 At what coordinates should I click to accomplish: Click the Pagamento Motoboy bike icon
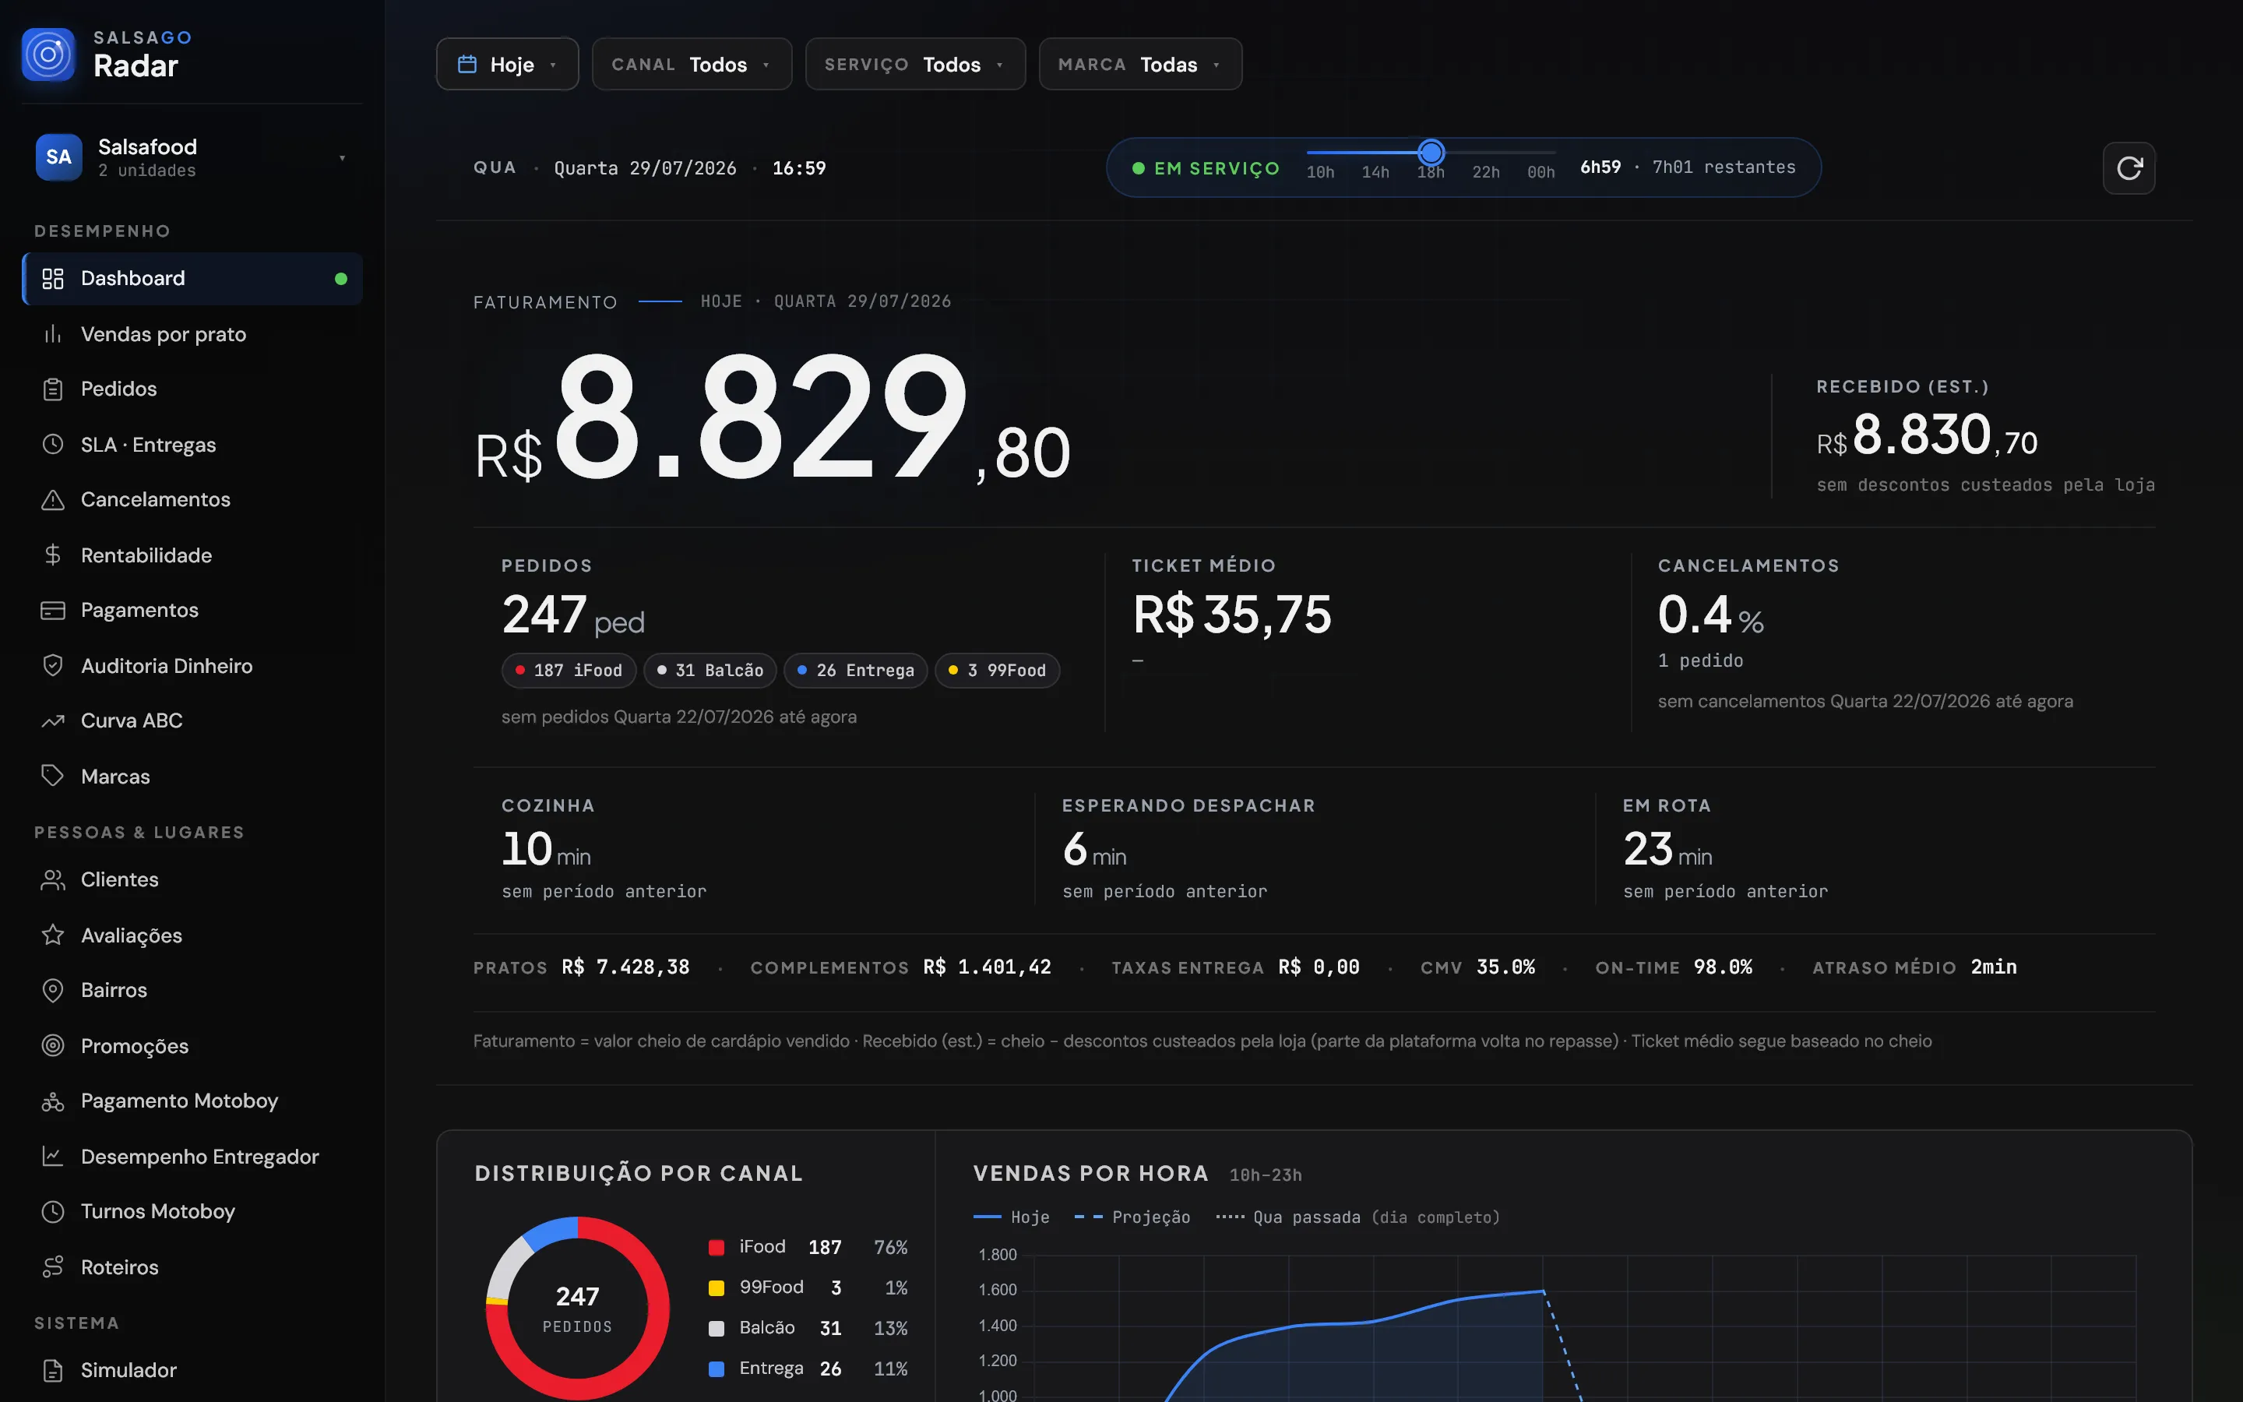tap(53, 1101)
